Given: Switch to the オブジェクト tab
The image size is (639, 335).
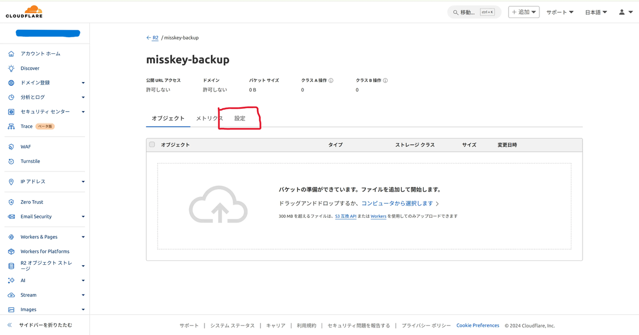Looking at the screenshot, I should (168, 118).
